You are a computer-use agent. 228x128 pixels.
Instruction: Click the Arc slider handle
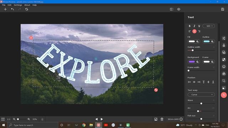[x=198, y=111]
